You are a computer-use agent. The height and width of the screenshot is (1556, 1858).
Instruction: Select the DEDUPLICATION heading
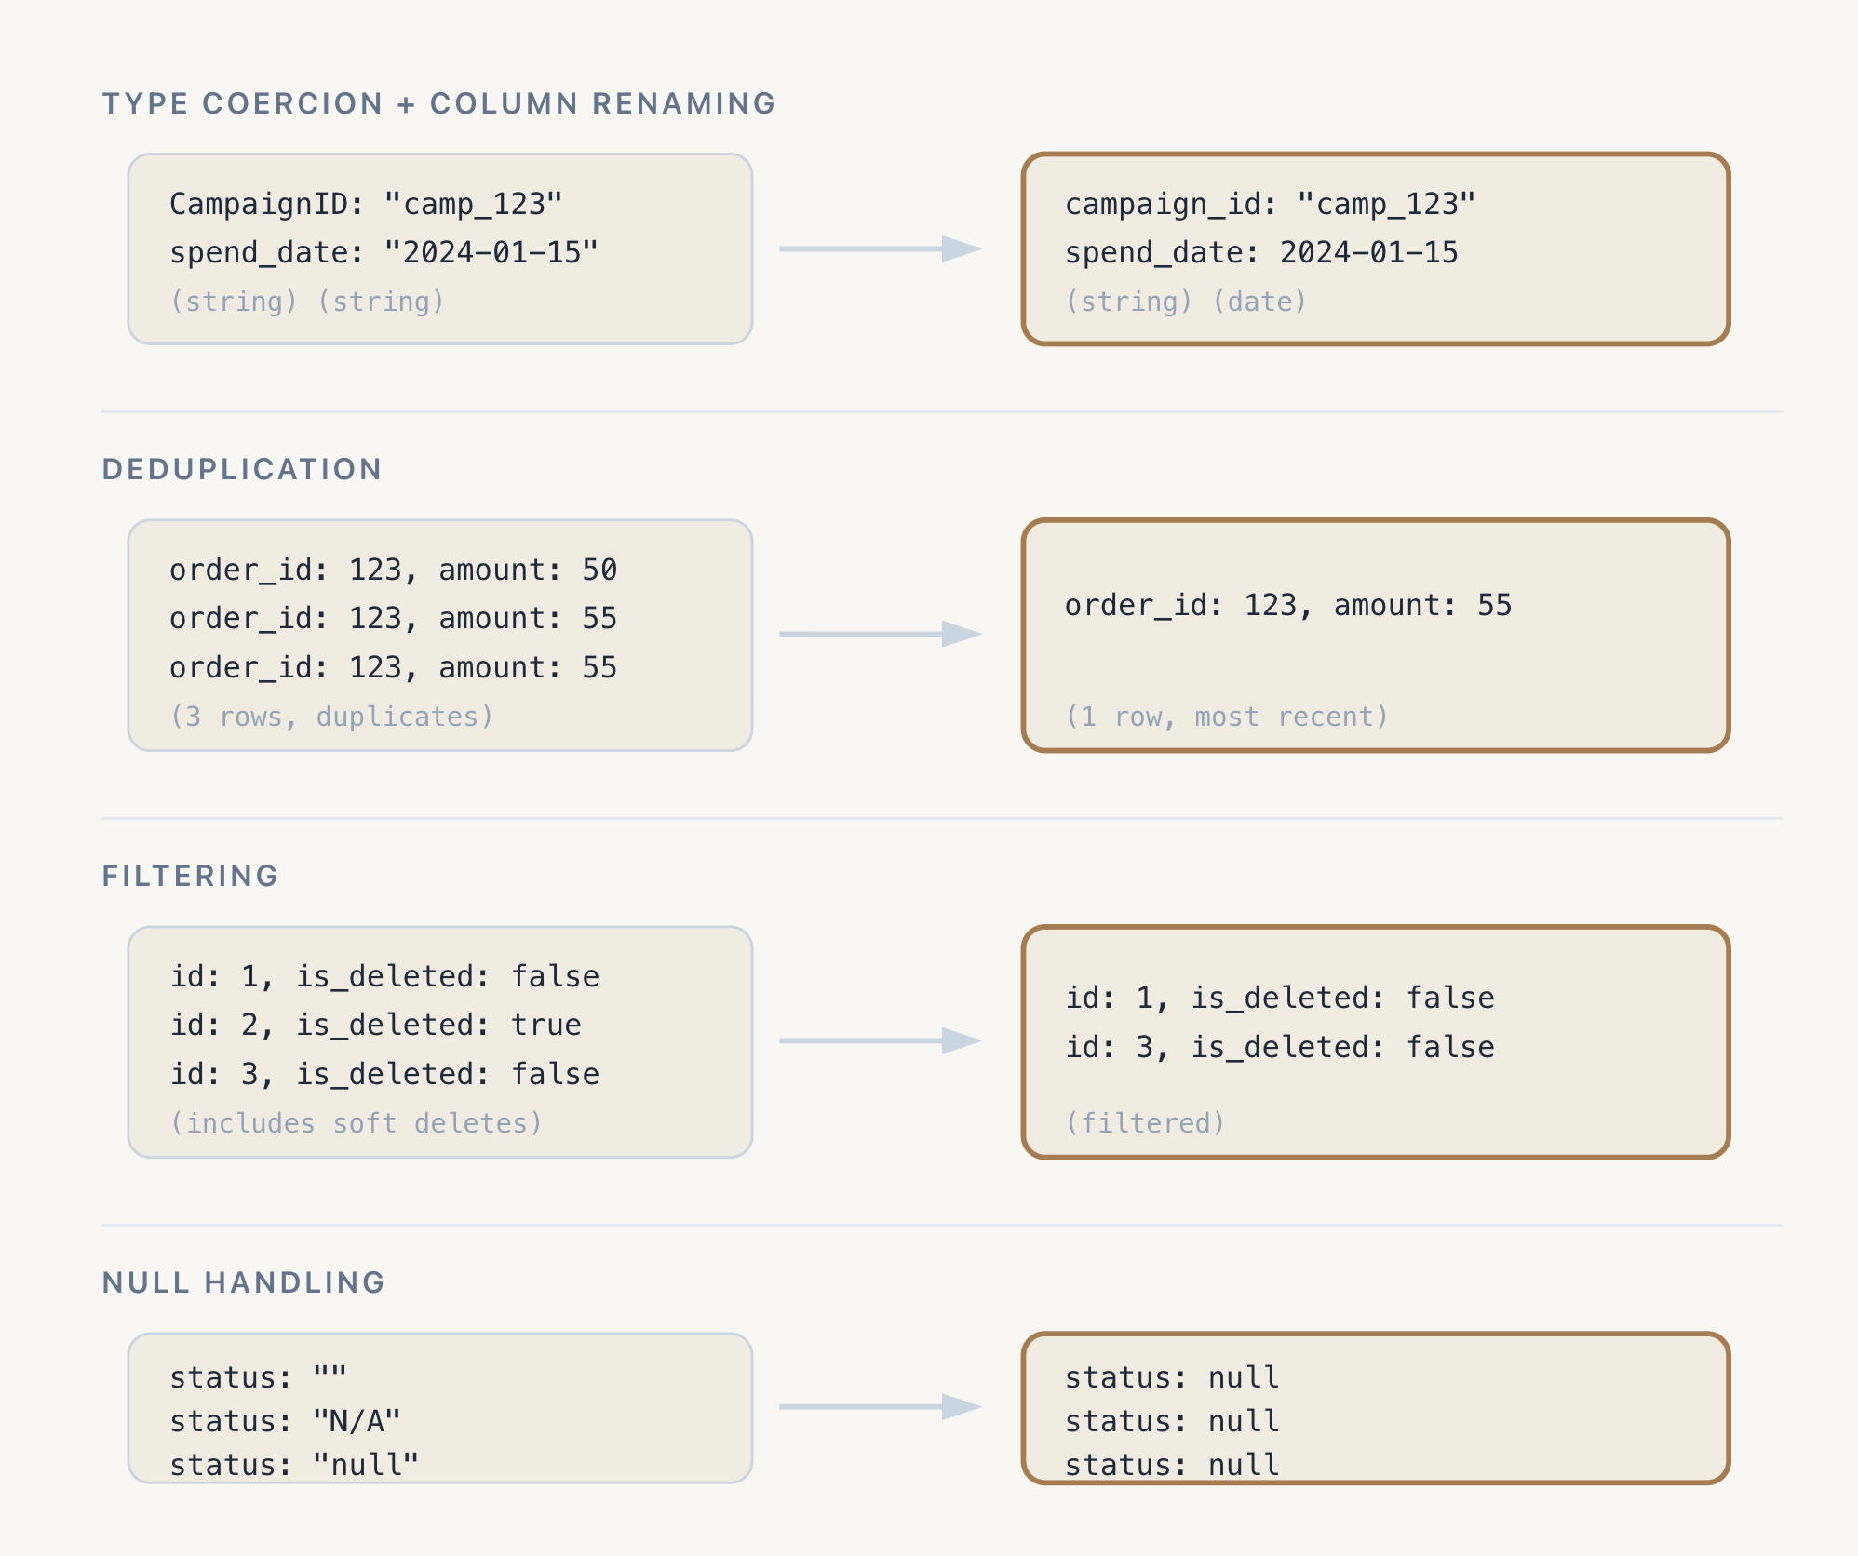coord(242,469)
